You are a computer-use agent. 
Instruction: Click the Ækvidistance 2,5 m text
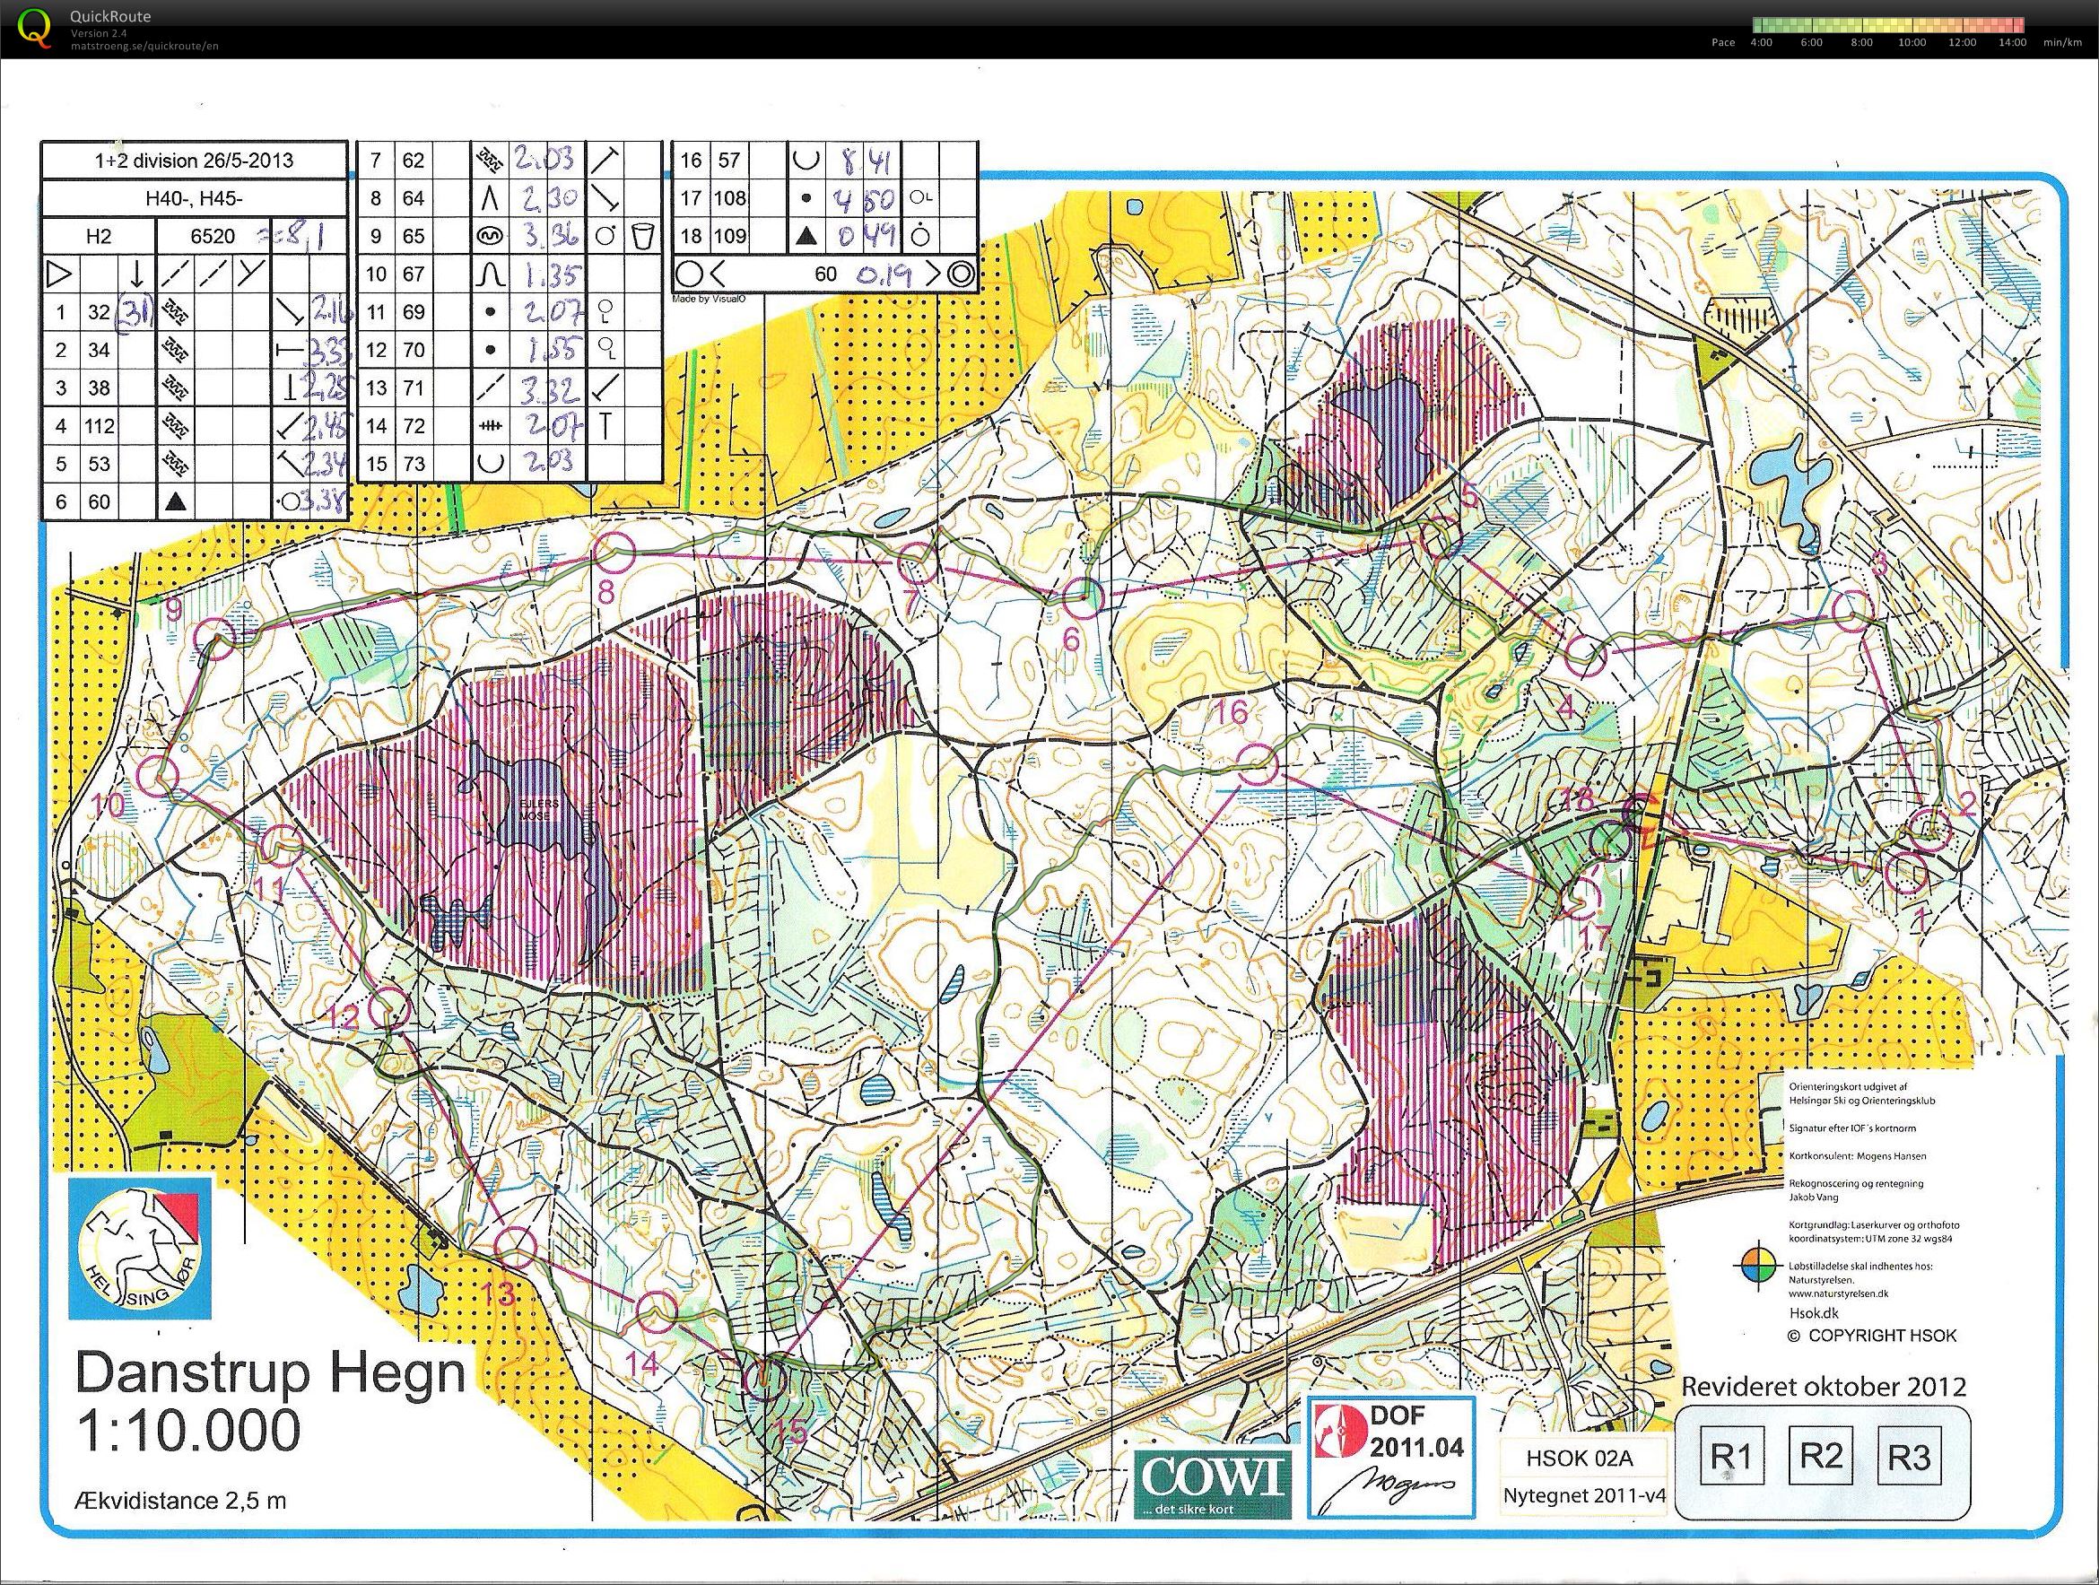(x=179, y=1501)
